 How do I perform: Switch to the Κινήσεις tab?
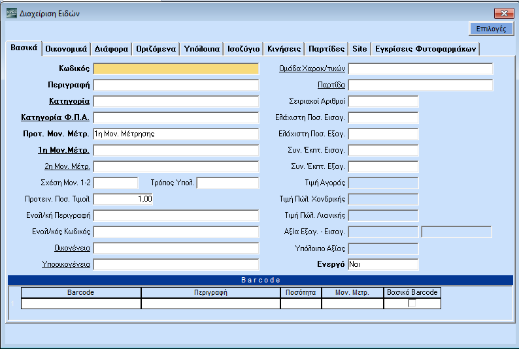284,49
